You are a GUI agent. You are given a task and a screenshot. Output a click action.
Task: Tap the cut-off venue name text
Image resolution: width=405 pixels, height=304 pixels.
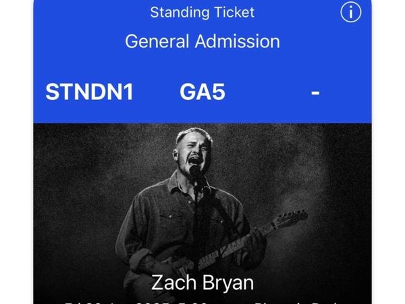(297, 302)
